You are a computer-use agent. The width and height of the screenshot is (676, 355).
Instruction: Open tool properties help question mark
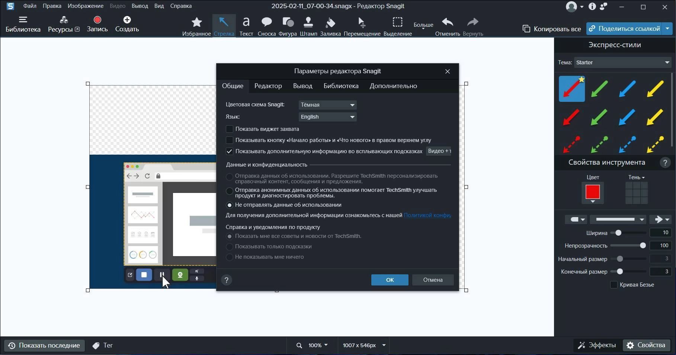665,162
